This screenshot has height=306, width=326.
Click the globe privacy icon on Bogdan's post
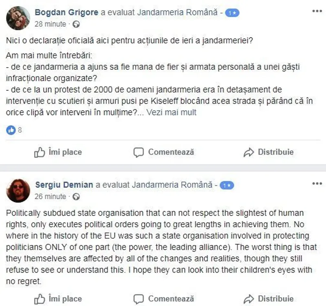coord(76,24)
